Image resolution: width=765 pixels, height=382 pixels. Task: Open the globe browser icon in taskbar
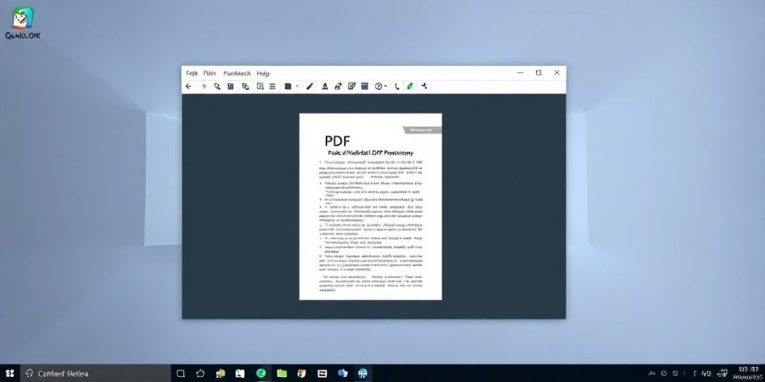[x=363, y=374]
